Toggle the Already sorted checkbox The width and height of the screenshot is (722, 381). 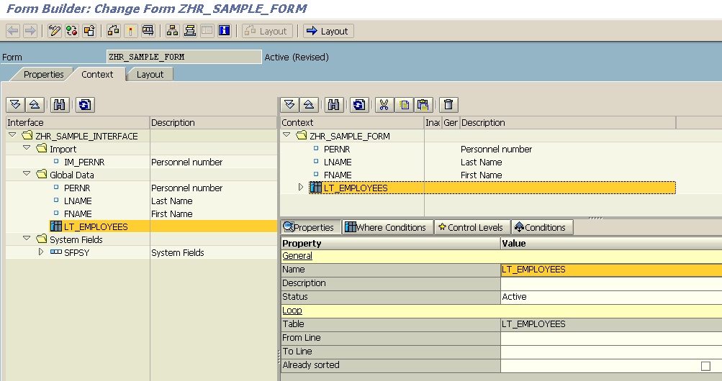(x=705, y=366)
